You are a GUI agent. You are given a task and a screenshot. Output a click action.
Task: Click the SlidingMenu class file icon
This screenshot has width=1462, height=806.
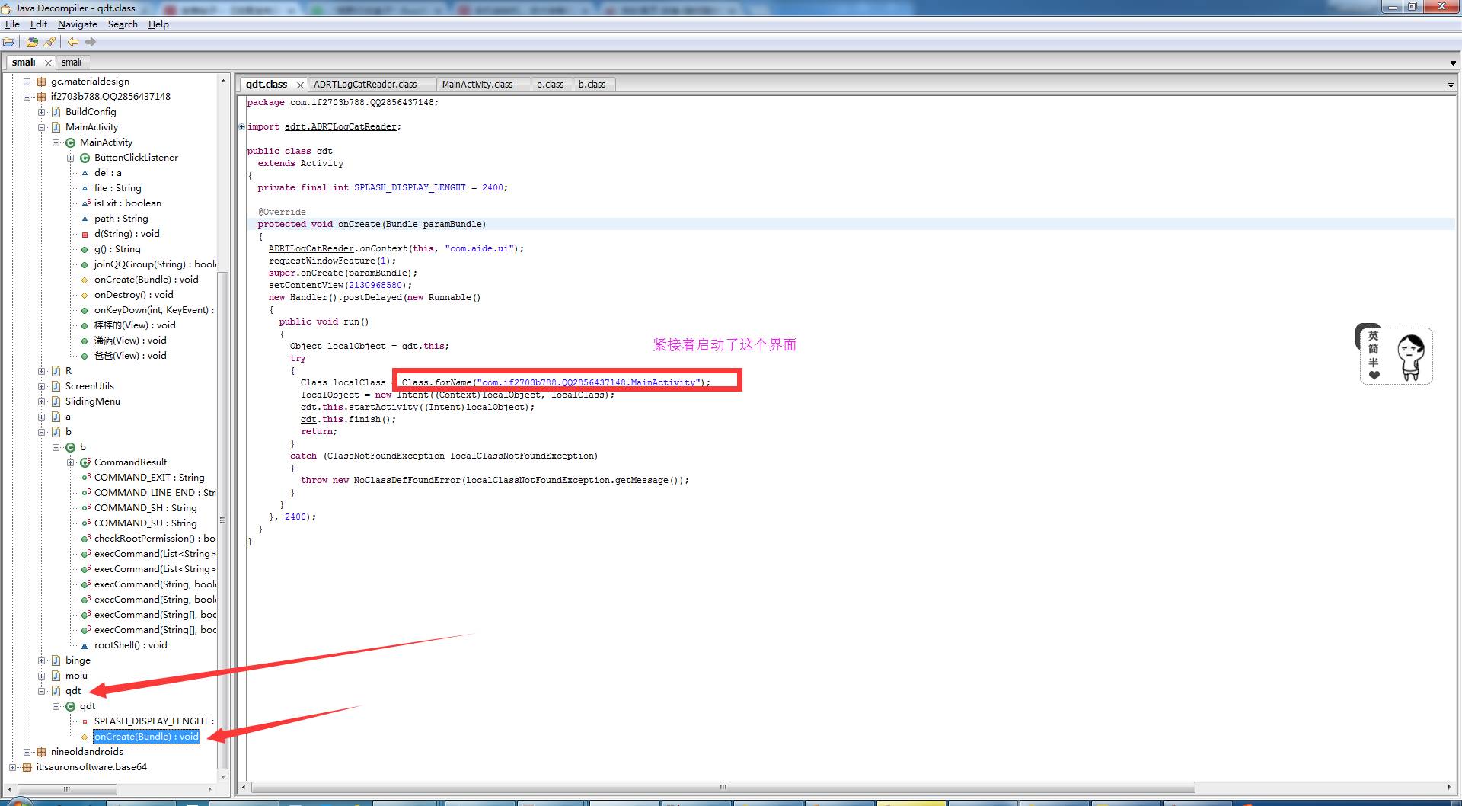56,401
